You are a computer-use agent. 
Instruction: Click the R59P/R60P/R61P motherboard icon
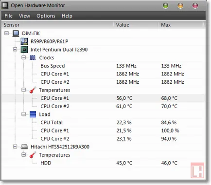pos(24,41)
